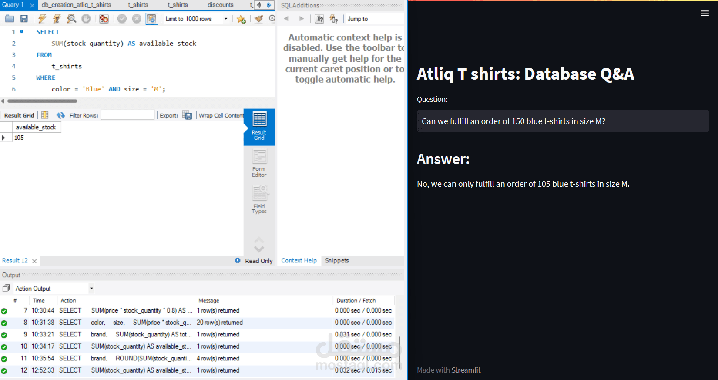Execute statement under cursor icon
This screenshot has width=718, height=380.
[x=57, y=19]
